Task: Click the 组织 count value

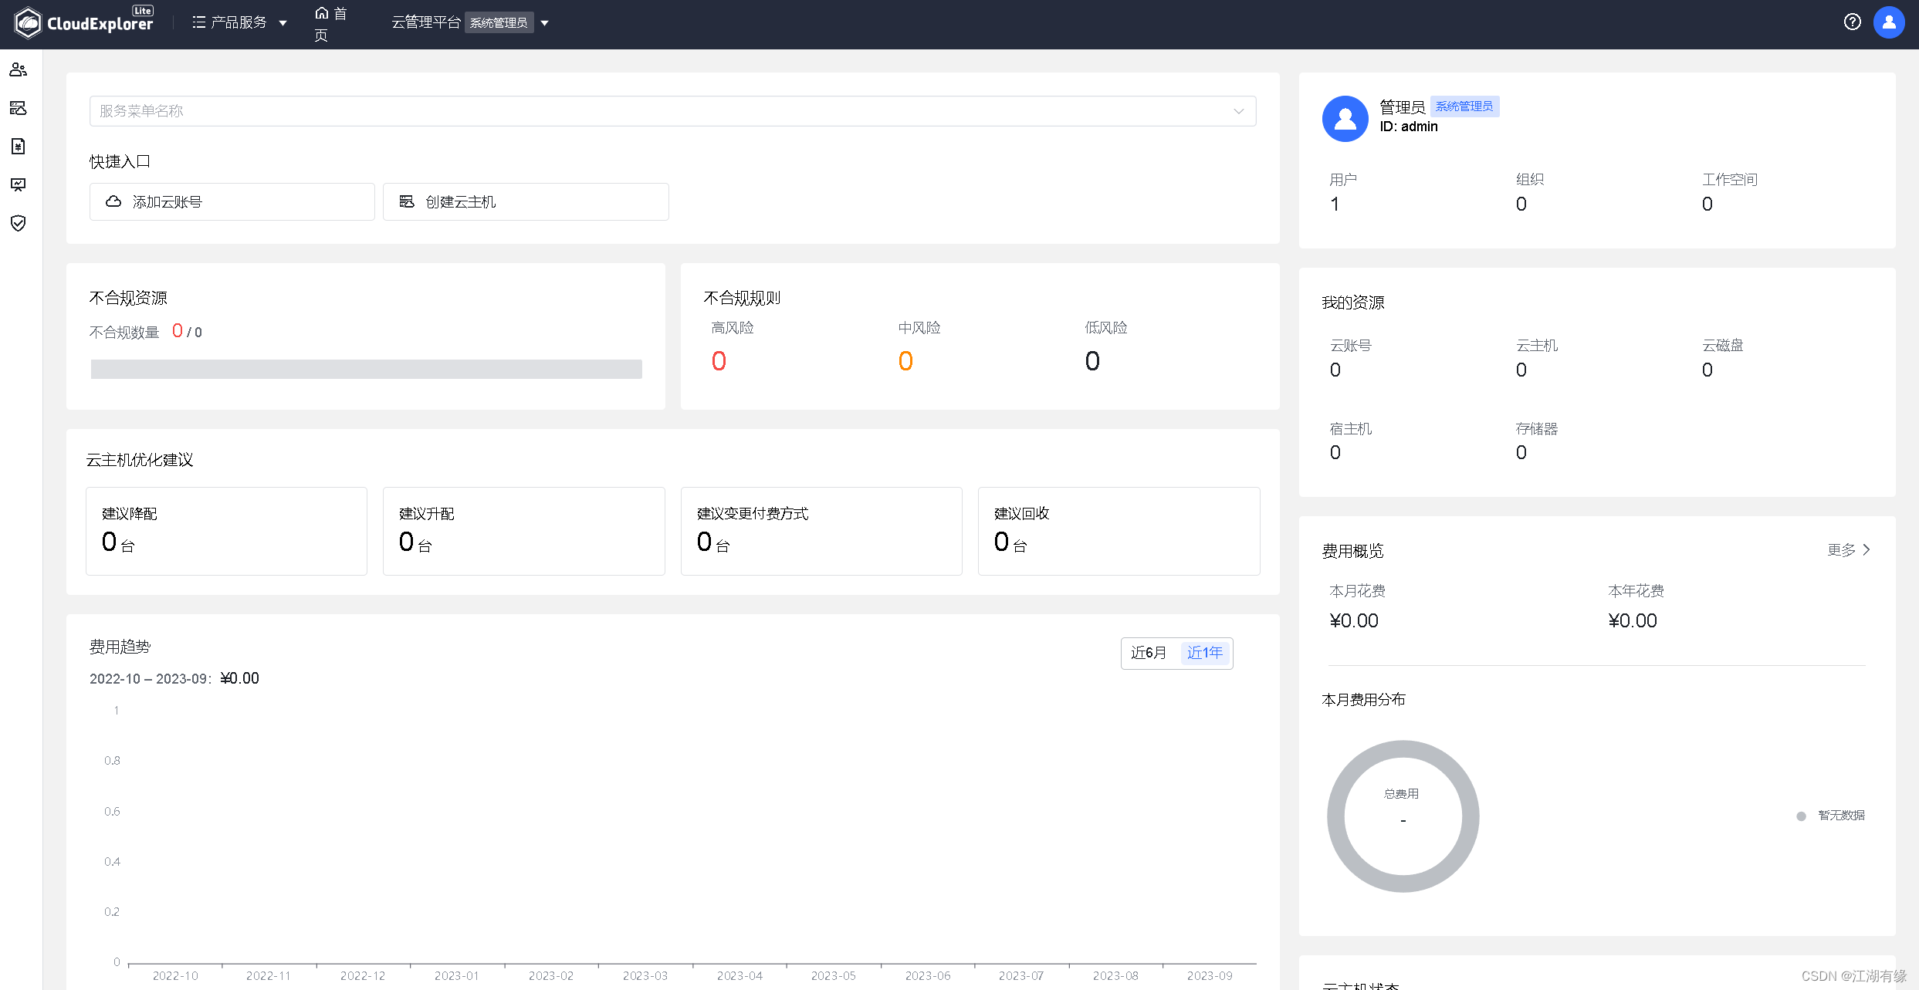Action: point(1521,204)
